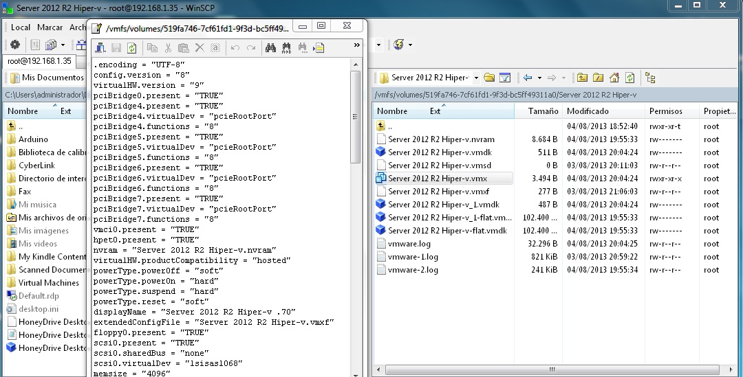Sort remote files by Modificado column
Viewport: 743px width, 377px height.
pos(588,111)
